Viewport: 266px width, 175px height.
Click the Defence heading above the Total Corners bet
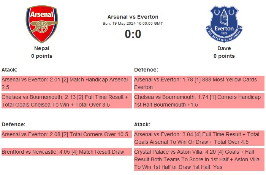tap(13, 124)
